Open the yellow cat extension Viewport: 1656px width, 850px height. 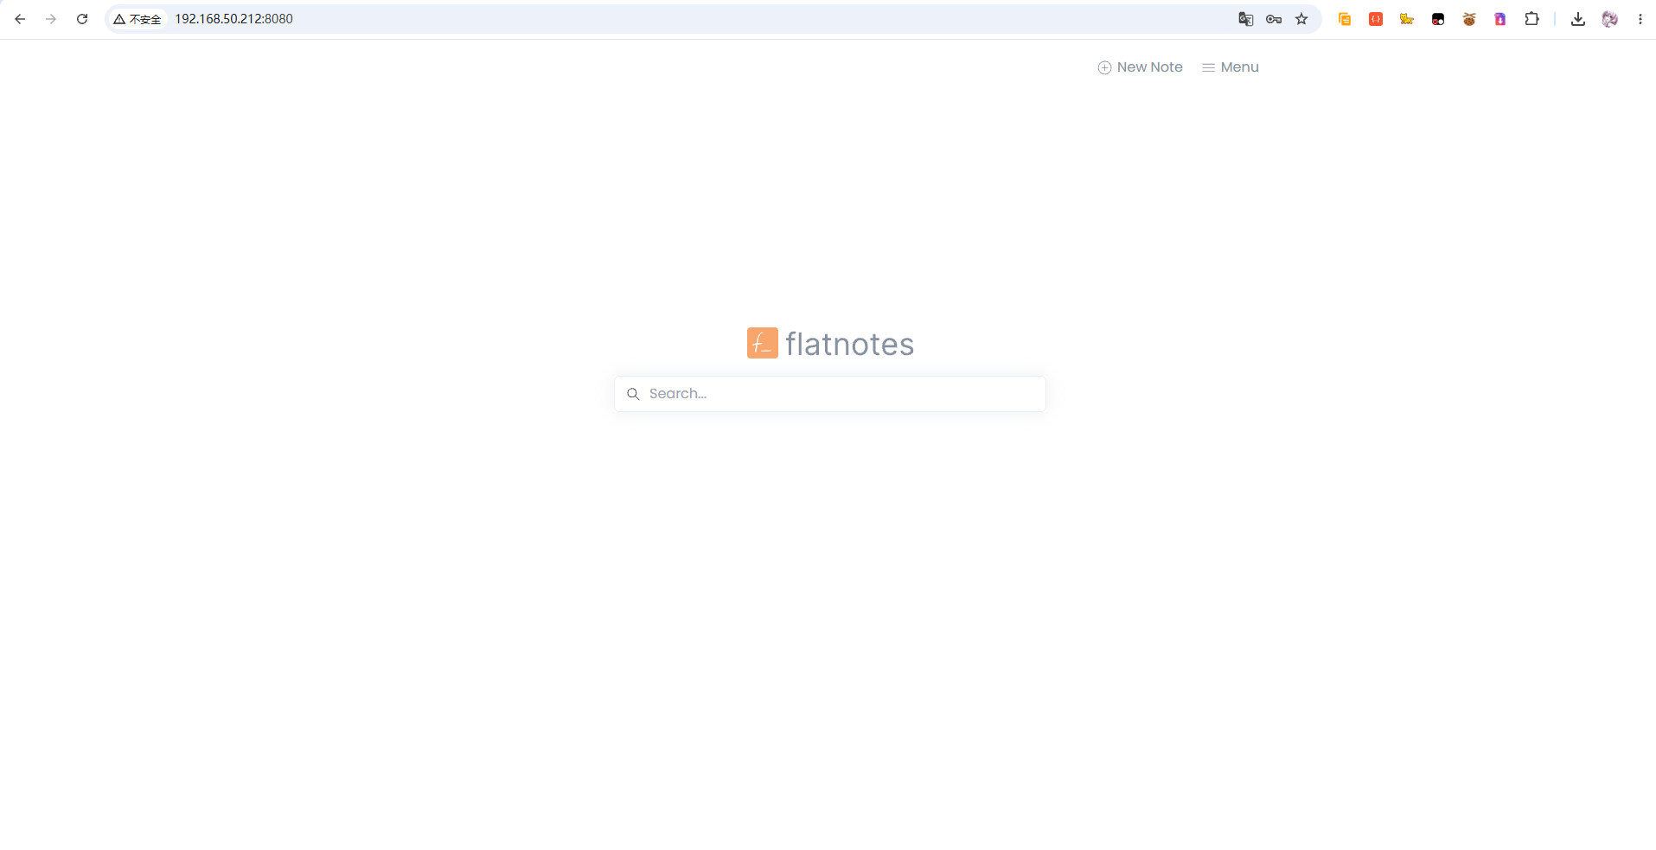click(1407, 19)
